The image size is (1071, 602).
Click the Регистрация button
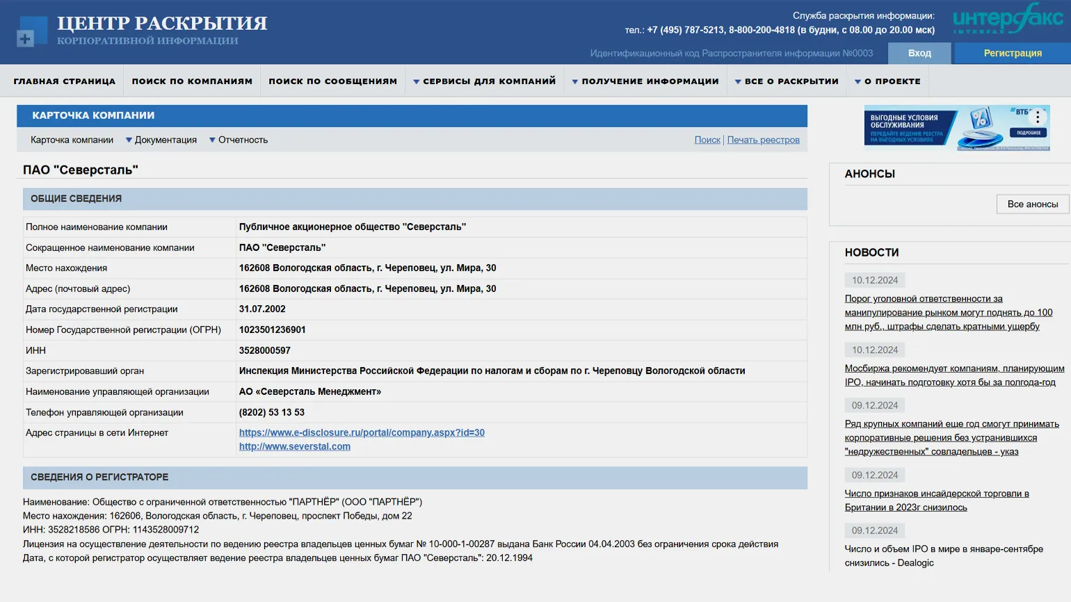click(1012, 53)
